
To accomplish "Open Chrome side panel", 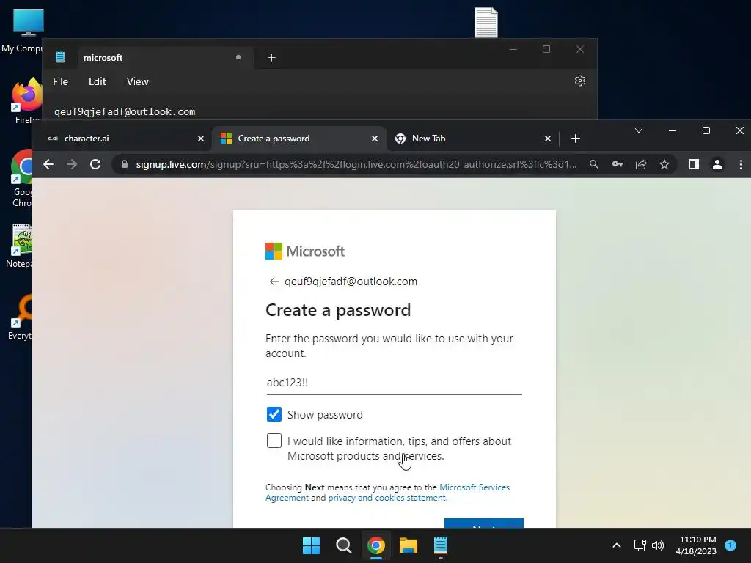I will [694, 165].
